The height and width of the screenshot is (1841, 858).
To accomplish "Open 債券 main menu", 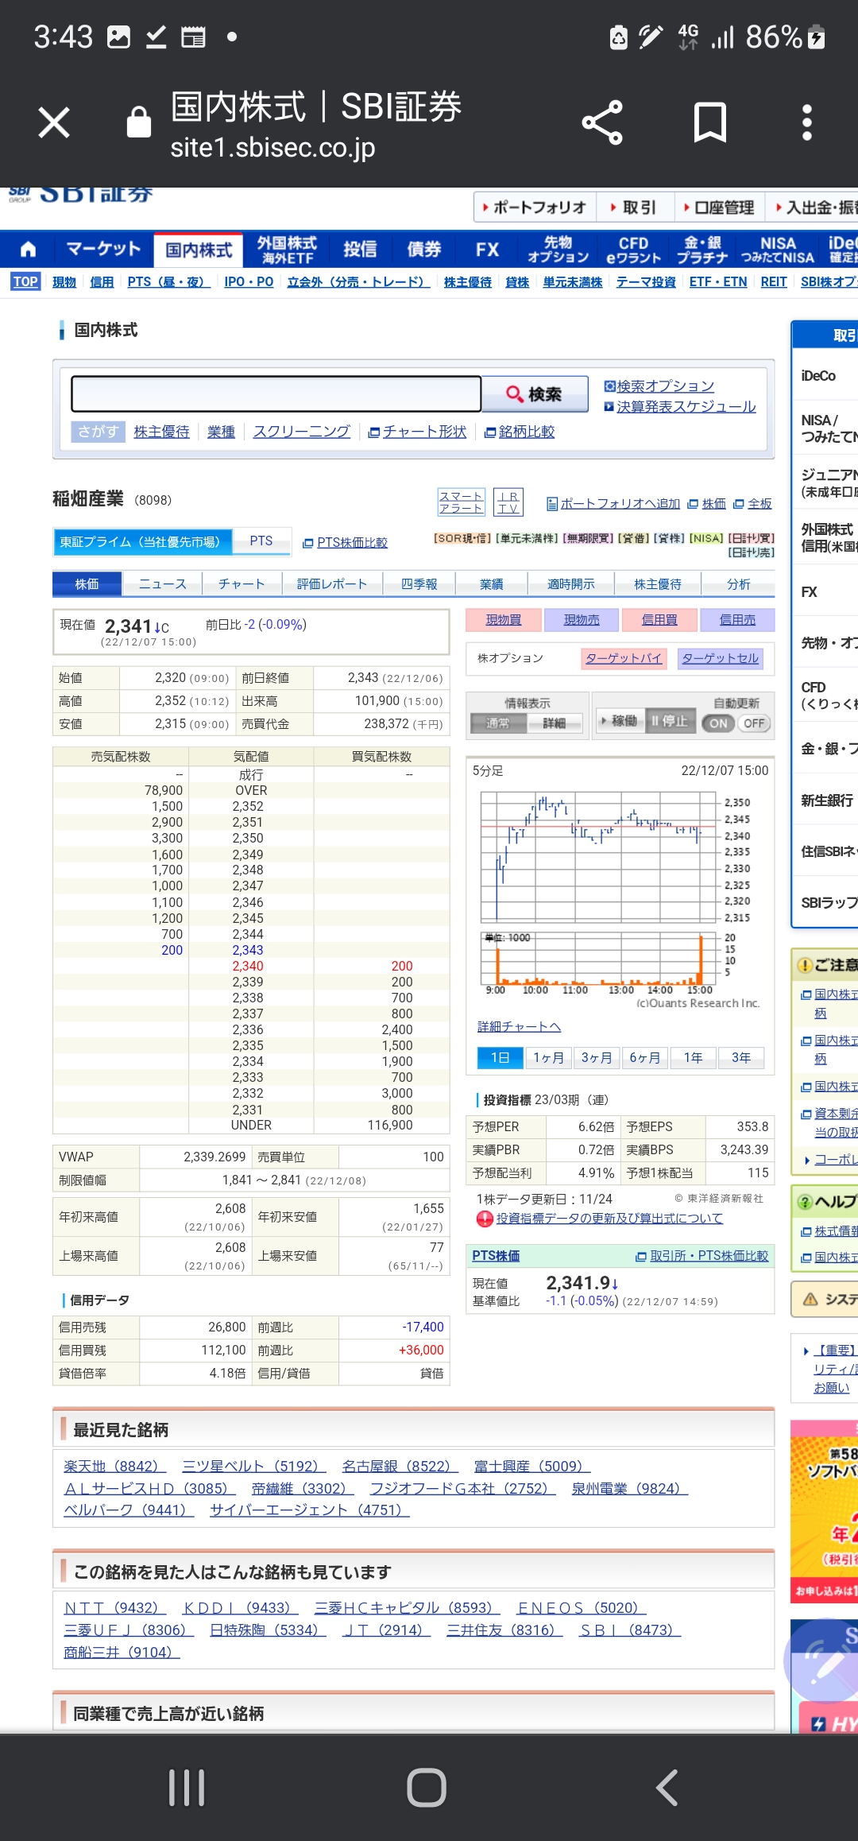I will point(424,250).
